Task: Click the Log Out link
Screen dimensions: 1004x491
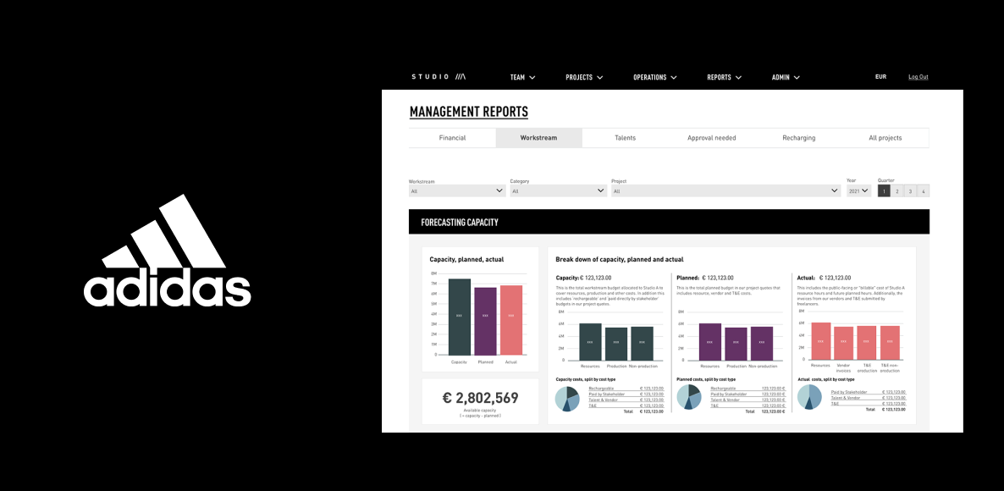Action: click(918, 77)
